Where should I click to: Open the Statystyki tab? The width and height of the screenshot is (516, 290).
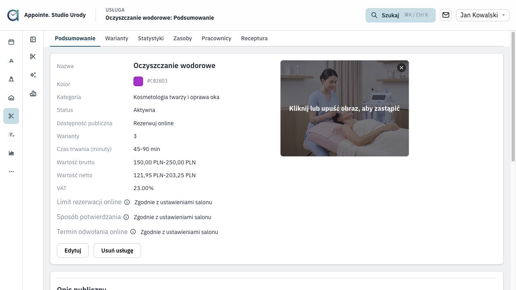tap(151, 38)
